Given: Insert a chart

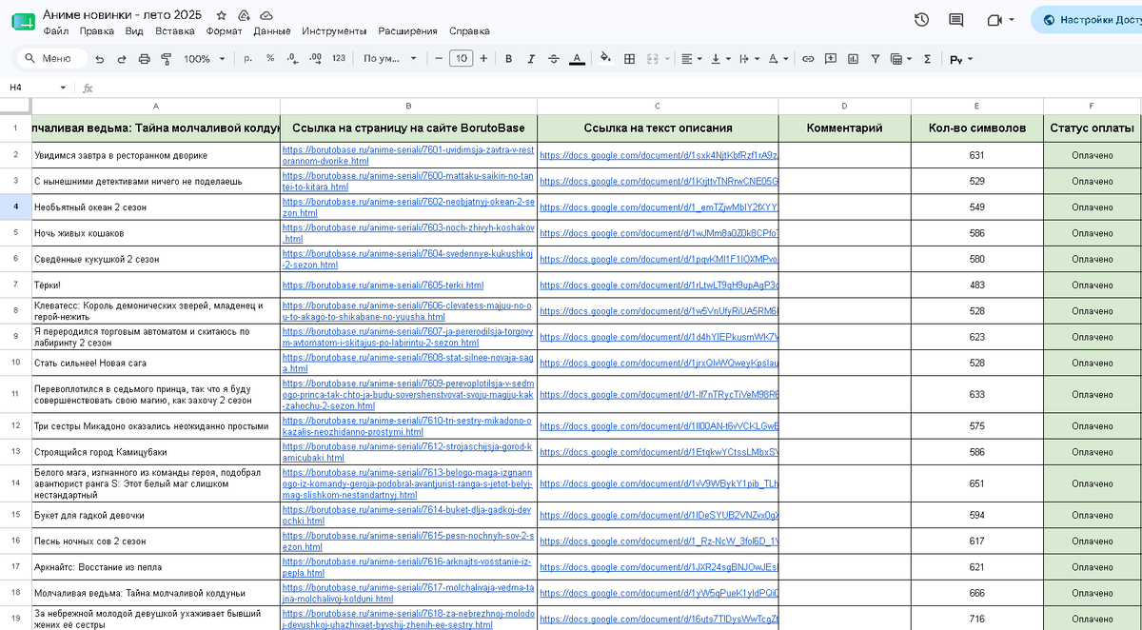Looking at the screenshot, I should (853, 59).
